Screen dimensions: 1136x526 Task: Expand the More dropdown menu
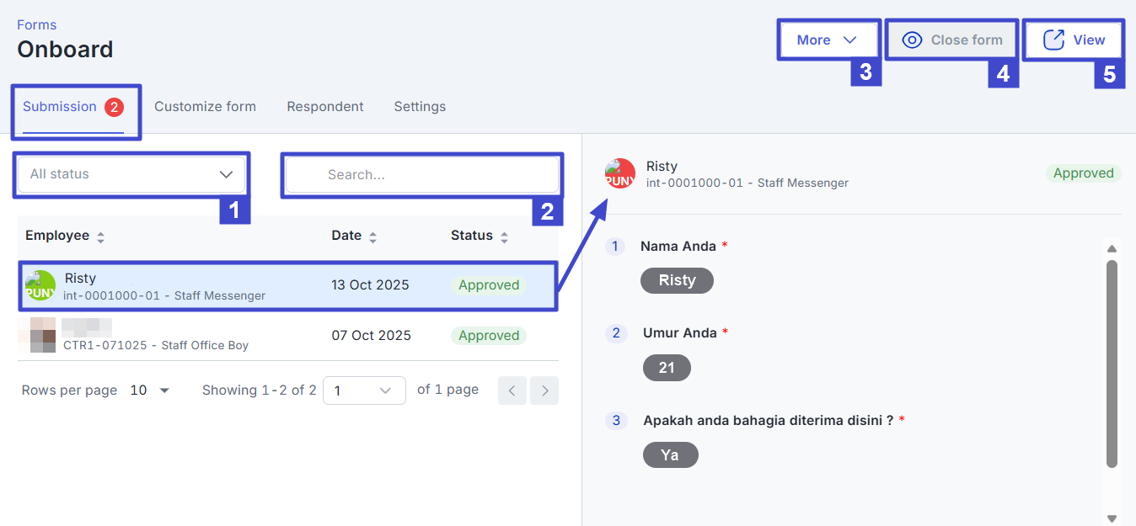(x=828, y=40)
